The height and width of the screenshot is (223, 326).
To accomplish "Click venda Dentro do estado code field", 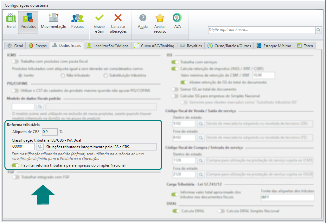I will coord(184,124).
